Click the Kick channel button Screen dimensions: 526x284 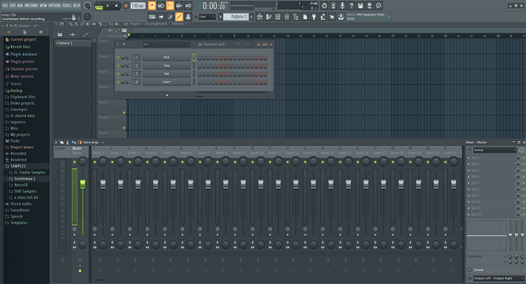(166, 58)
